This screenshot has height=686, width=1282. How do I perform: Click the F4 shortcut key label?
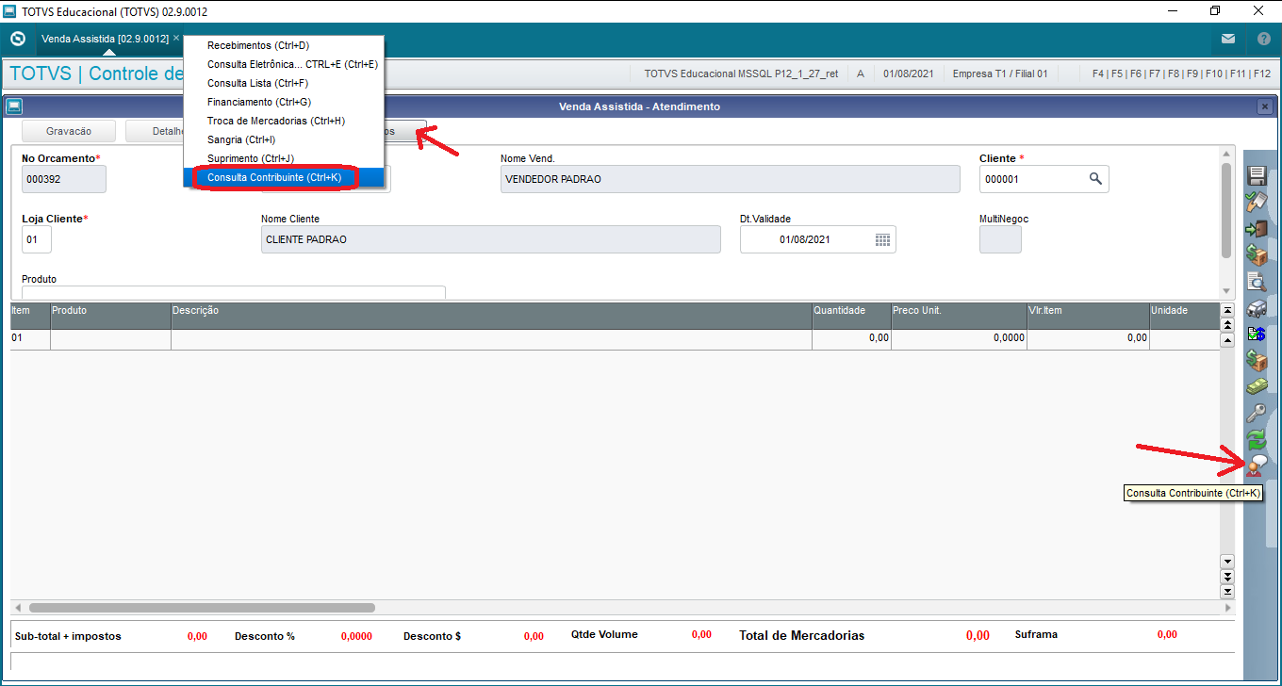click(1098, 73)
